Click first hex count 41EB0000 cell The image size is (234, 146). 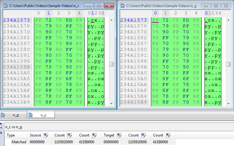(87, 142)
